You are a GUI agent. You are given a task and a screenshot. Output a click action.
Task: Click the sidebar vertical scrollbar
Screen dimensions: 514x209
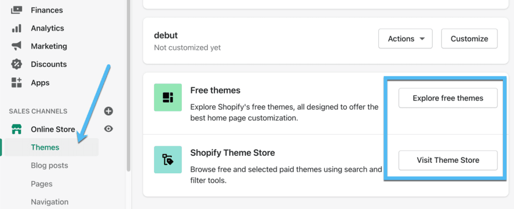coord(128,85)
